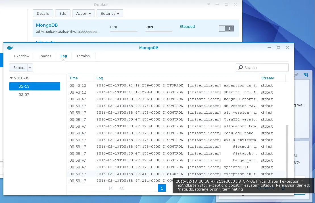Click the MongoDB container name link
Screen dimensions: 315x203
coord(47,25)
